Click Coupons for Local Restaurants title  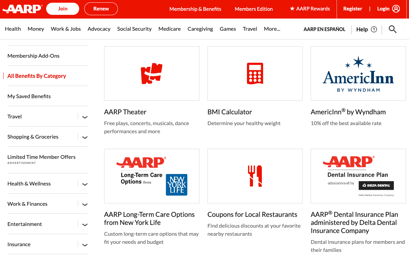coord(252,214)
